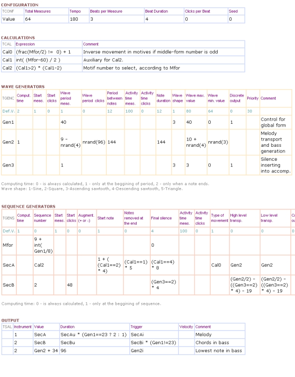295x377 pixels.
Task: Click SecB final silence expression cell
Action: [x=162, y=285]
